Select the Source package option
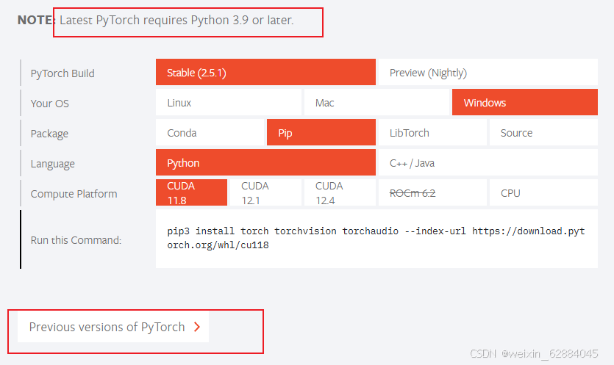614x365 pixels. point(543,133)
